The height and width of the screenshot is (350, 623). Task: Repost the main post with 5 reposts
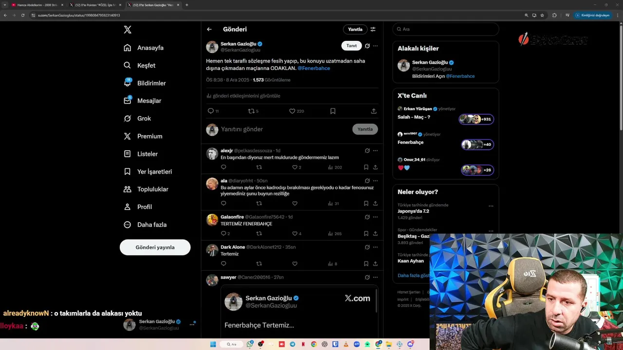pos(254,111)
